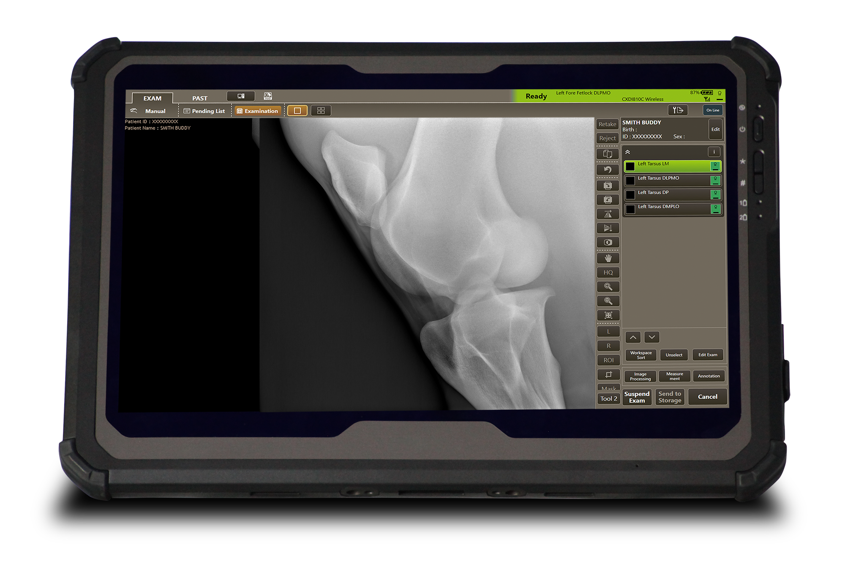Select the Left Tarsus DLPMO protocol
The image size is (845, 564).
[673, 180]
